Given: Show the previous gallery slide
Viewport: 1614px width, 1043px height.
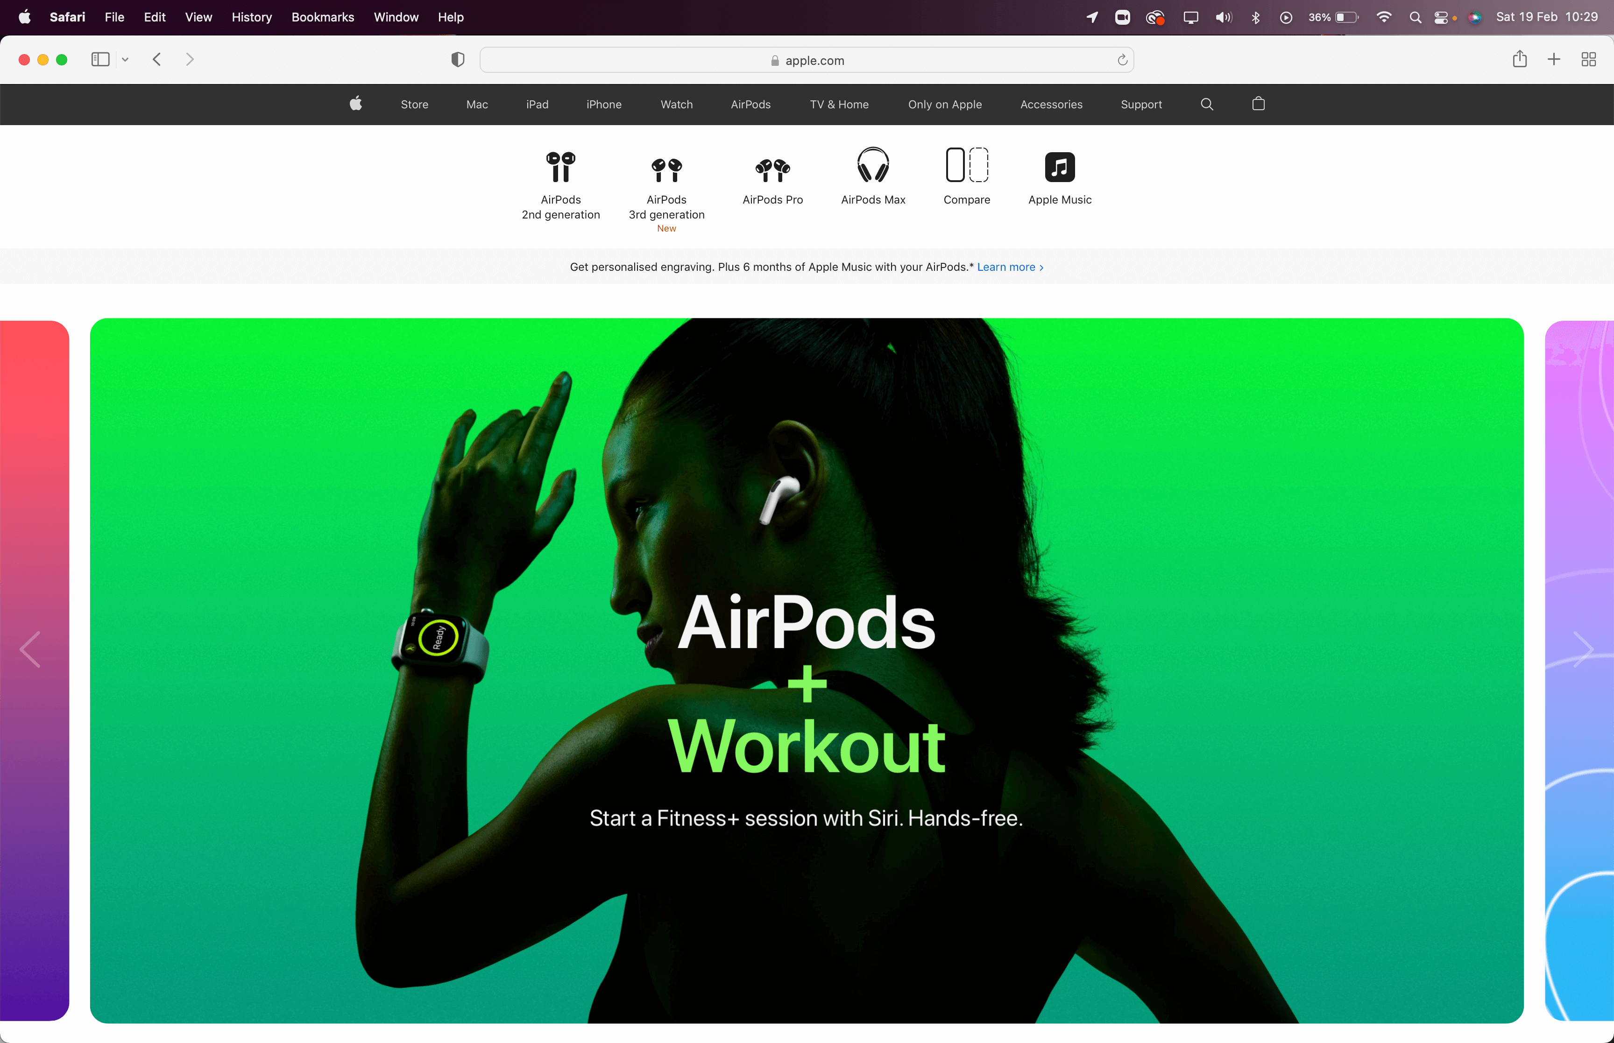Looking at the screenshot, I should pyautogui.click(x=30, y=649).
